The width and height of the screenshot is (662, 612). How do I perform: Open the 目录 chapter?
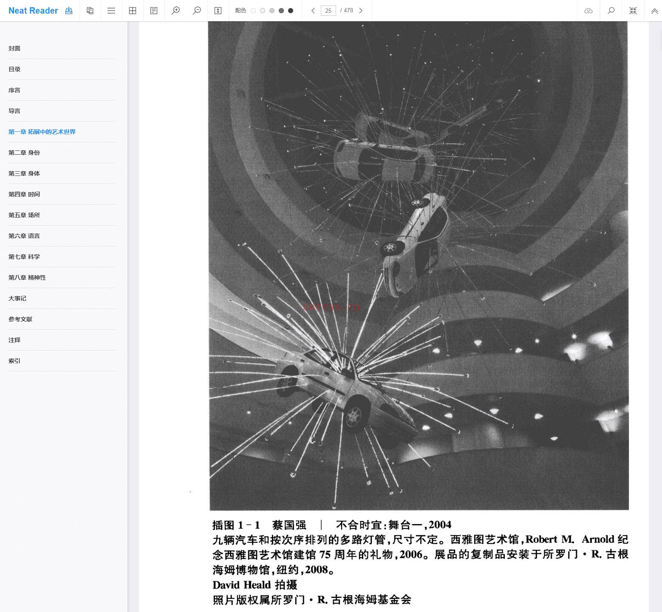62,69
